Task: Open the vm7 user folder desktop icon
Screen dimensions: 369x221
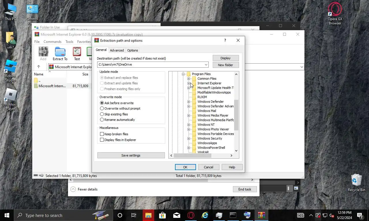Action: point(11,40)
